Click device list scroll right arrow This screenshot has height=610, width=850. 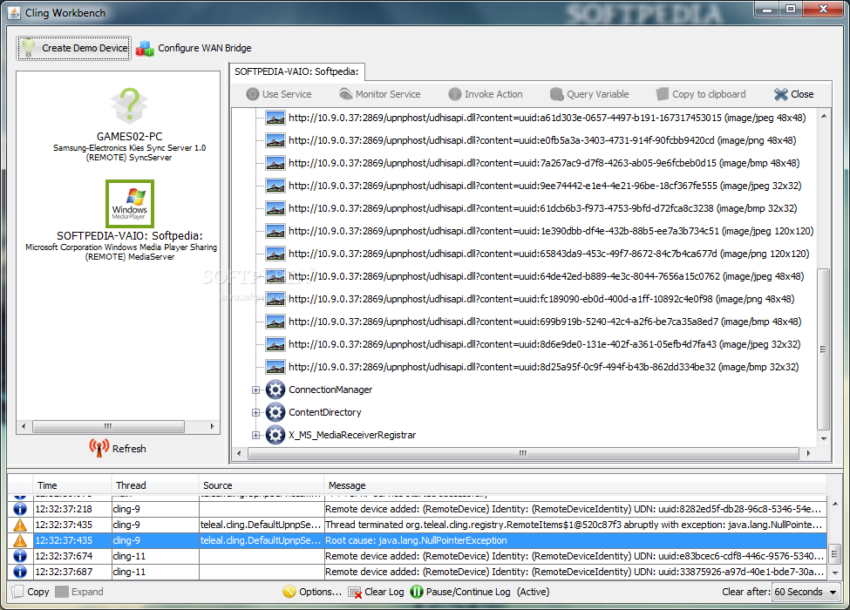coord(212,426)
